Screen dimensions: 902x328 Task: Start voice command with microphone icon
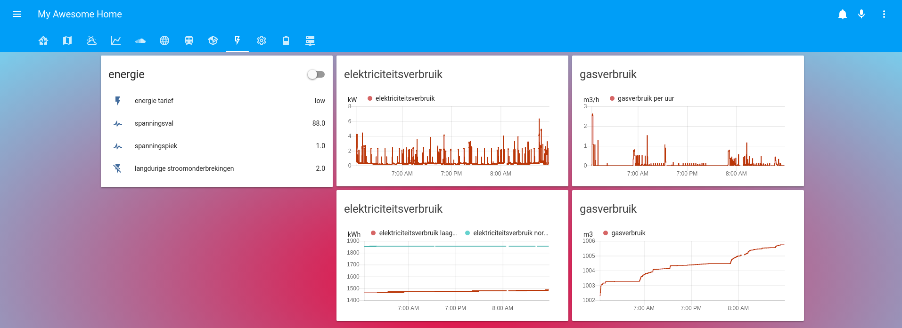[861, 14]
